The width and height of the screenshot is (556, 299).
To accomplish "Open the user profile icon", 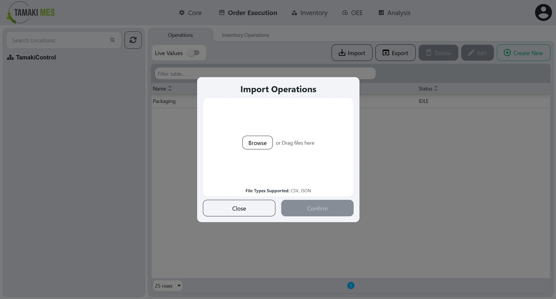I will (543, 12).
